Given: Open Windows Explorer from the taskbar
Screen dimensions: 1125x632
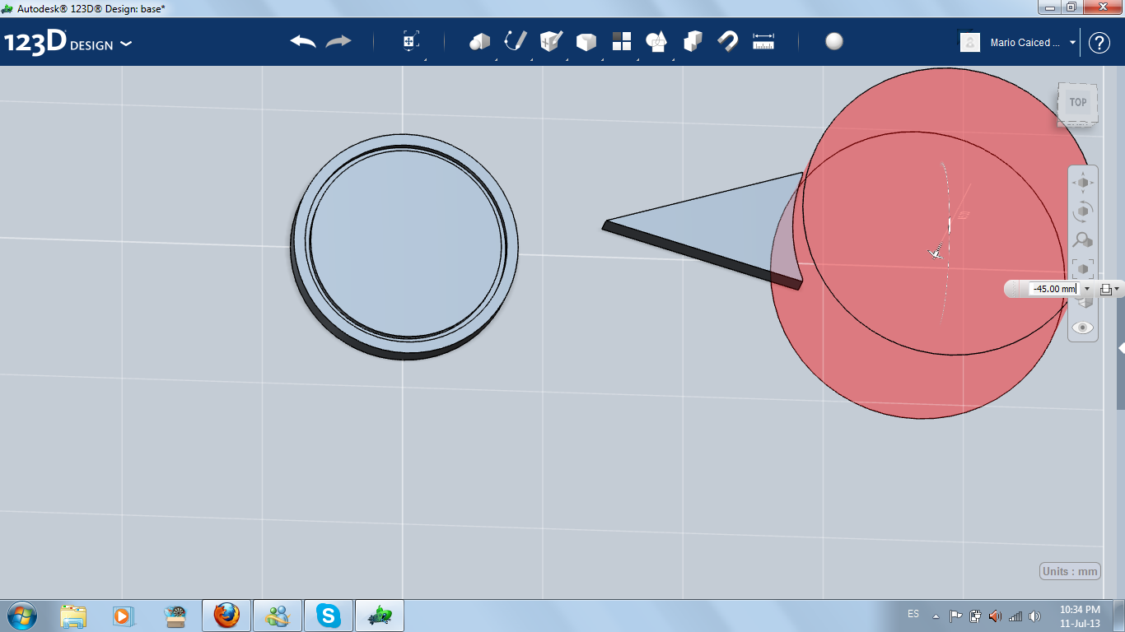Looking at the screenshot, I should 73,616.
